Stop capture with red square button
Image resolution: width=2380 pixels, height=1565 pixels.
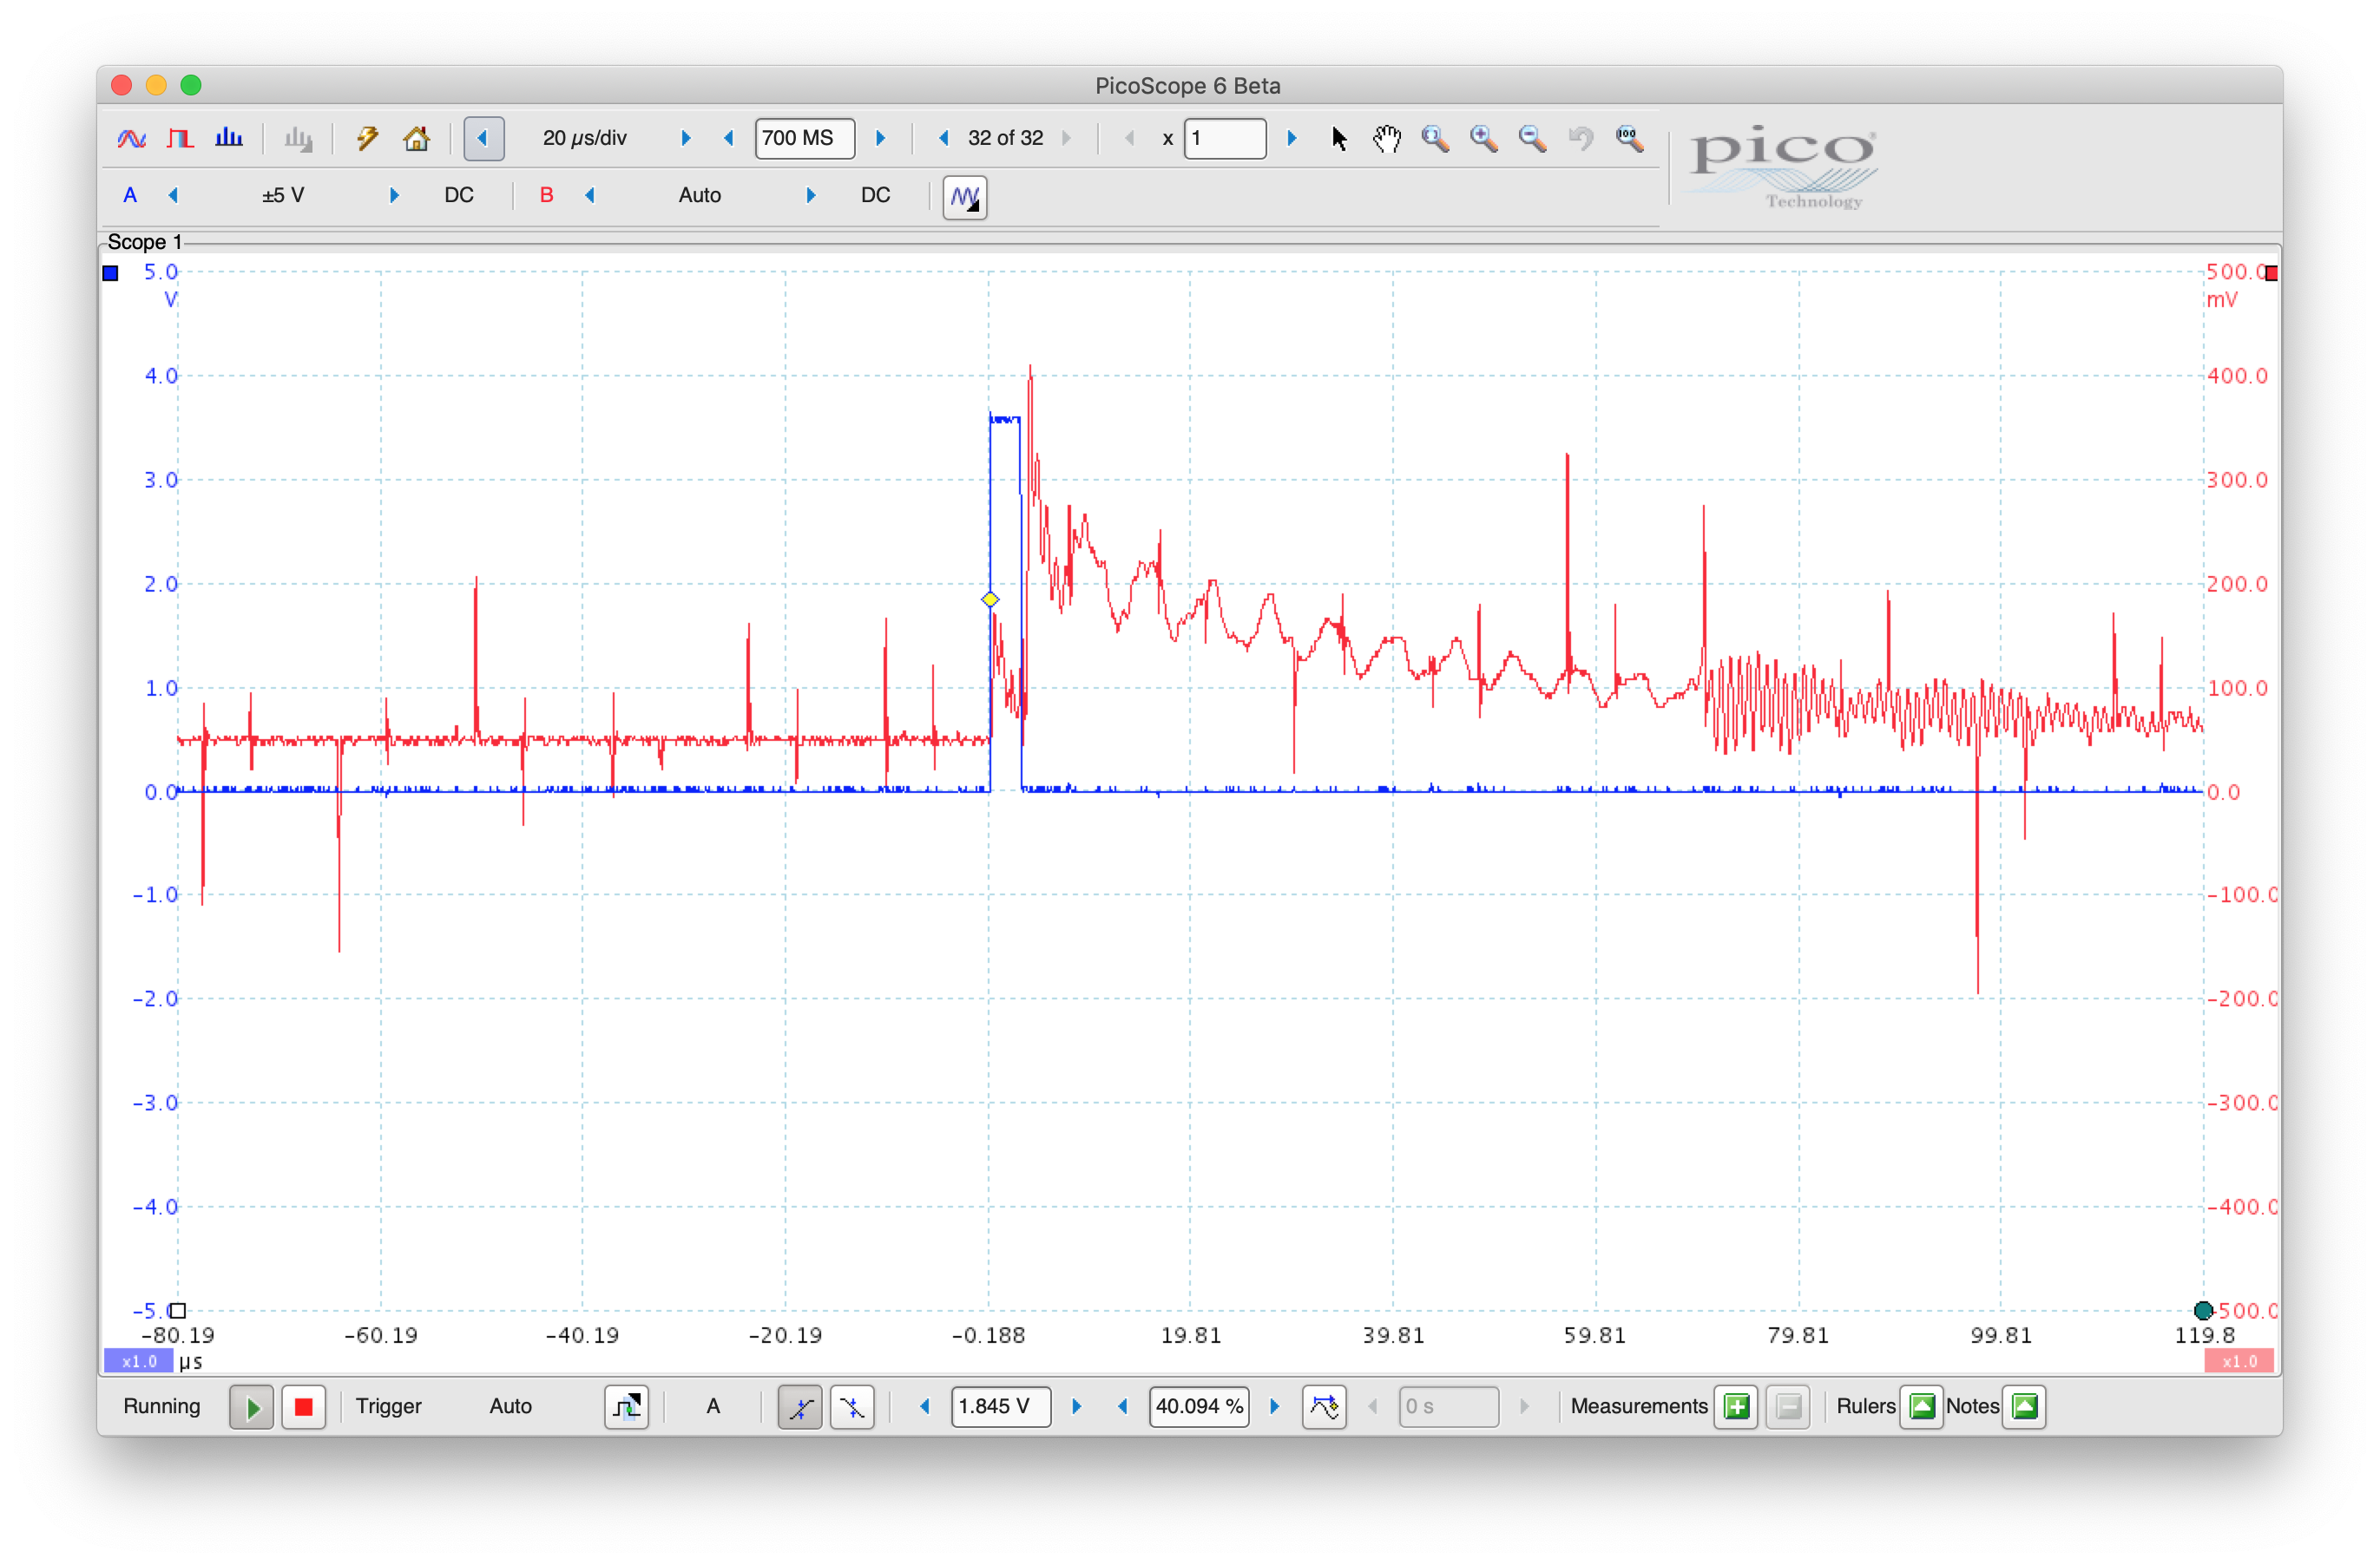point(304,1407)
